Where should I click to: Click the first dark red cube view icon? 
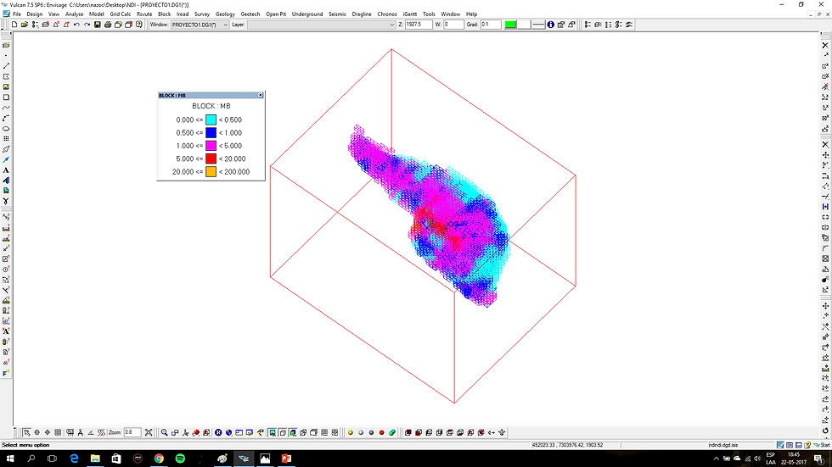click(408, 432)
